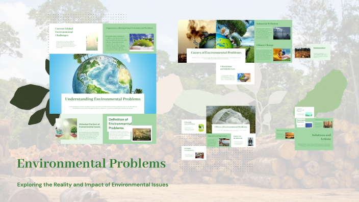Viewport: 359px width, 202px height.
Task: Open the Understanding Environmental Problems topic frame
Action: [x=103, y=84]
